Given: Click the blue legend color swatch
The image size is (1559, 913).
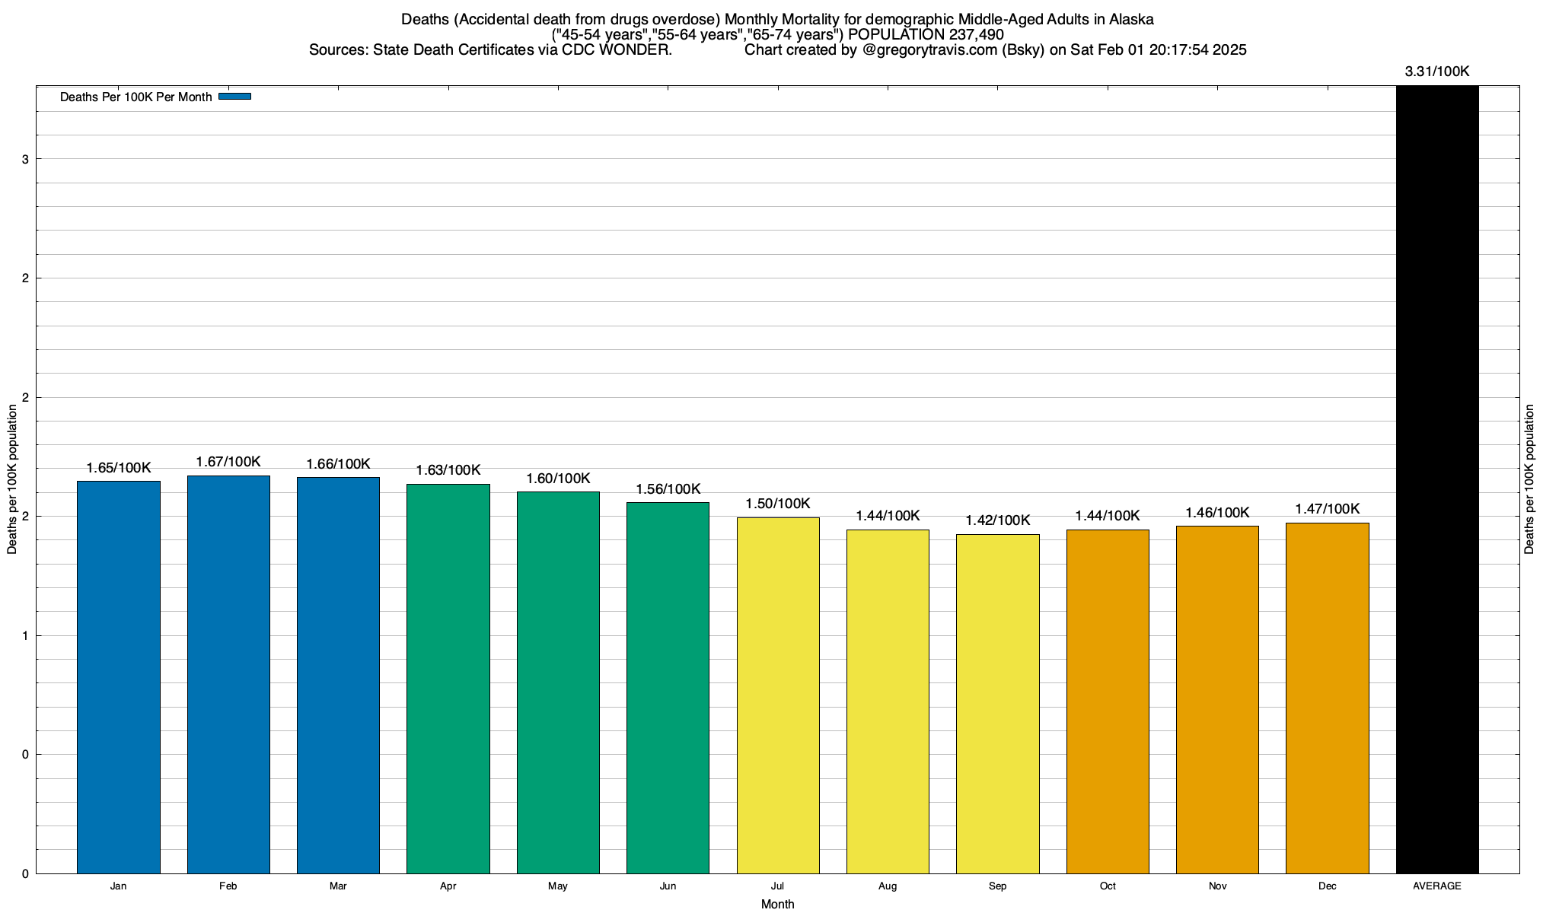Looking at the screenshot, I should (234, 97).
